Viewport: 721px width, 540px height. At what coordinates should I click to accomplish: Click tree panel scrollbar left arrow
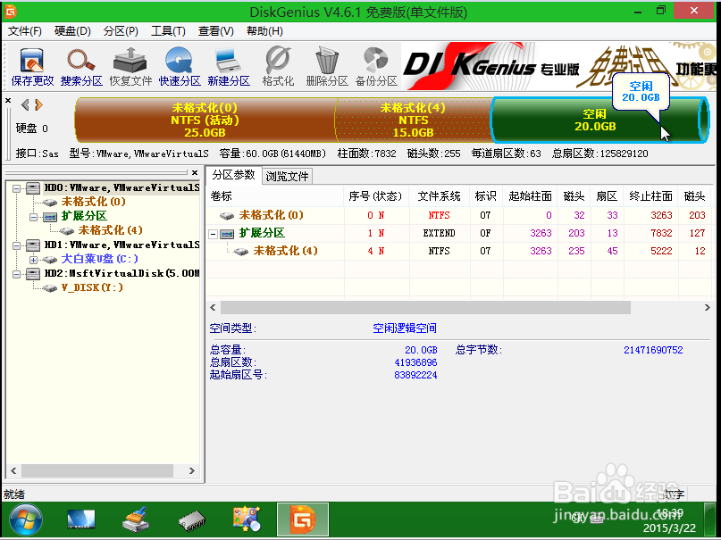pyautogui.click(x=13, y=470)
